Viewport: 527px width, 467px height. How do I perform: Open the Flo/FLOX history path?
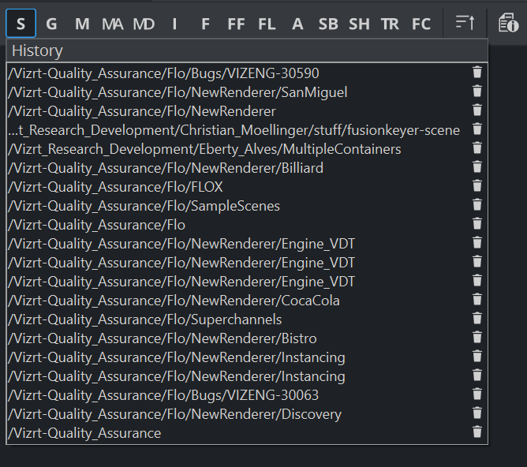coord(115,187)
